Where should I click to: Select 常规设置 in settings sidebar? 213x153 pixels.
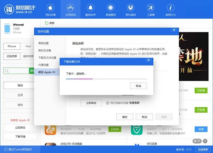coord(43,43)
